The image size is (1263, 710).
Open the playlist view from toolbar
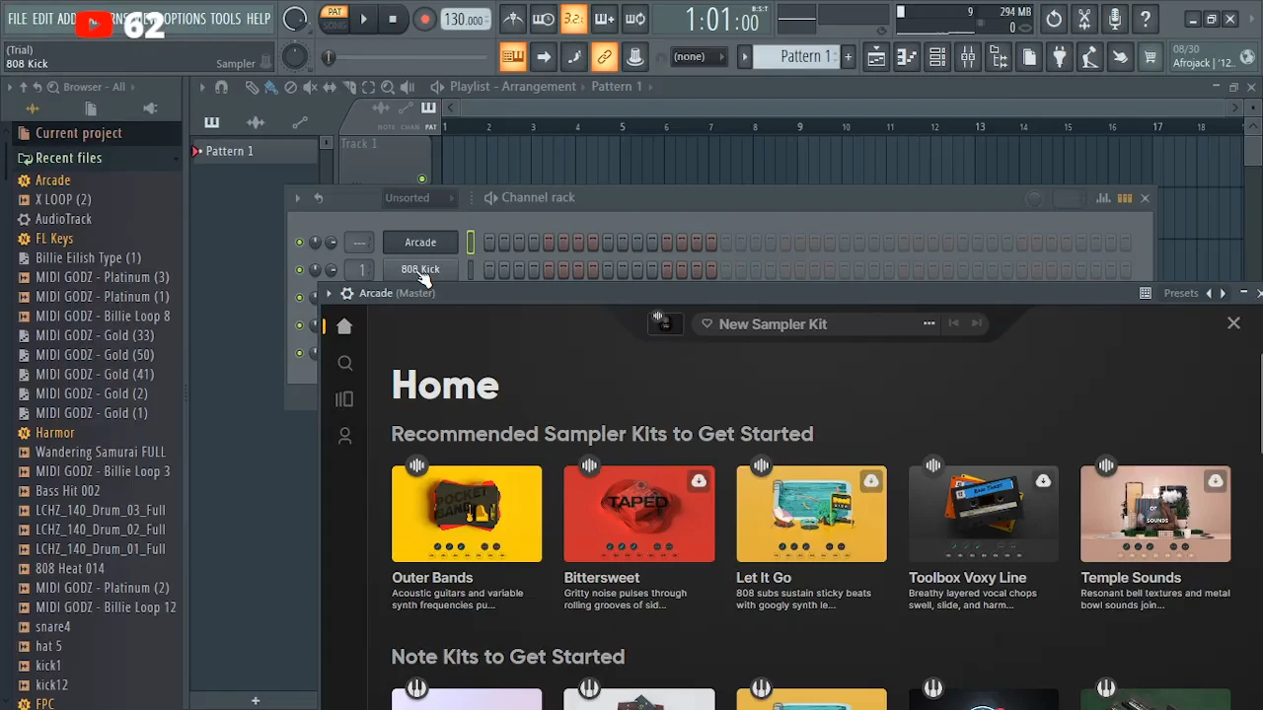876,57
